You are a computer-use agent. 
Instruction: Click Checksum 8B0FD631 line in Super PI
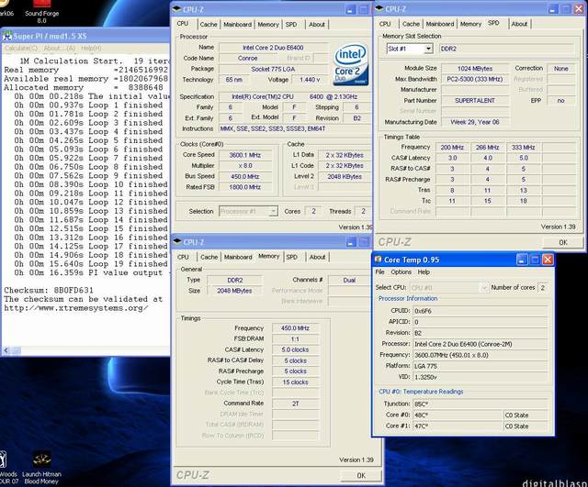pyautogui.click(x=49, y=290)
